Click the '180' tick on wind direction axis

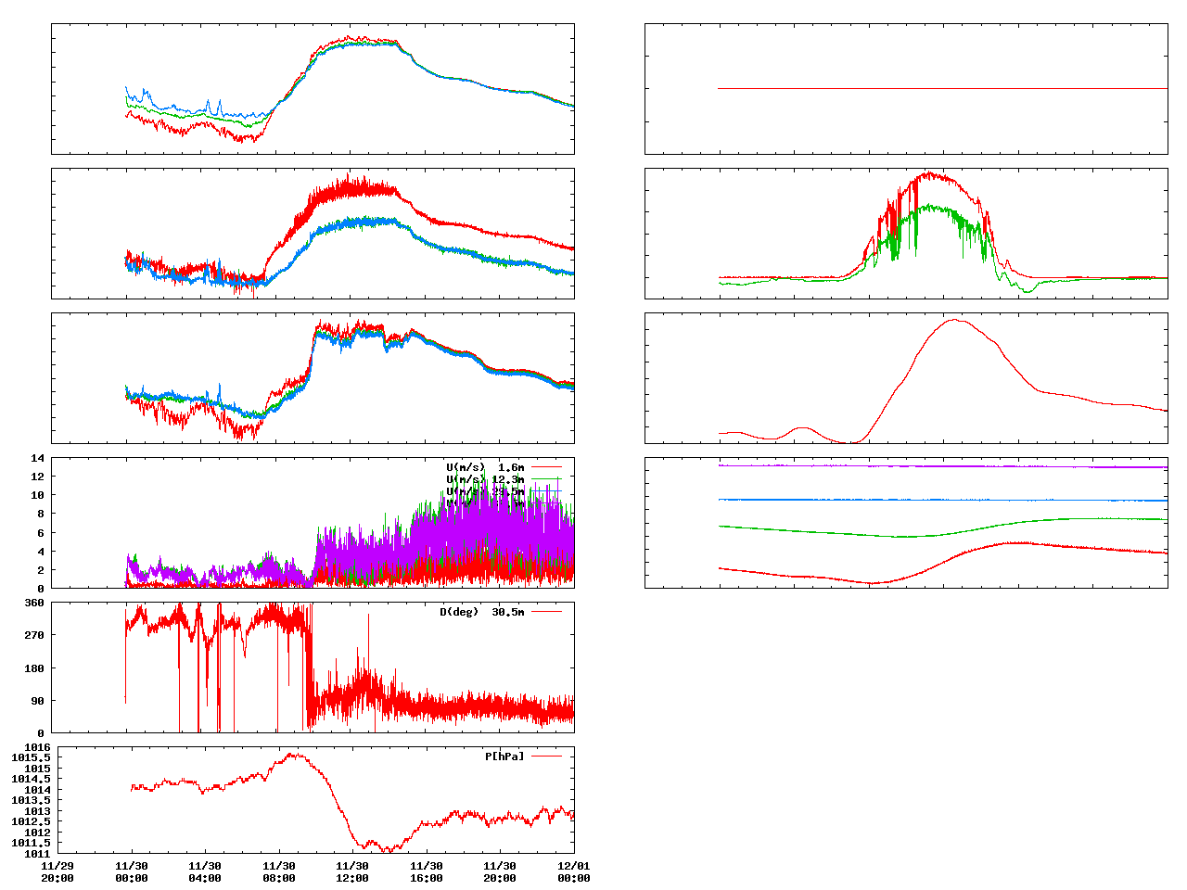[x=34, y=668]
